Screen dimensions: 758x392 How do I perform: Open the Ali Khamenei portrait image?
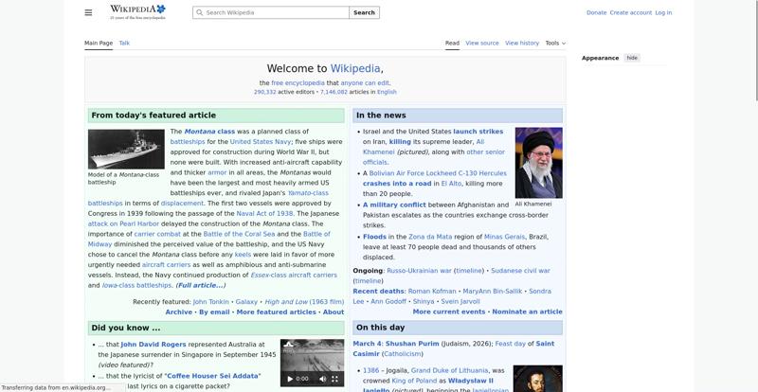tap(538, 162)
